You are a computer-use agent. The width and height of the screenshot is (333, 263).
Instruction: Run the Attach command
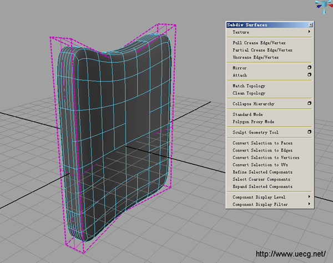coord(240,75)
